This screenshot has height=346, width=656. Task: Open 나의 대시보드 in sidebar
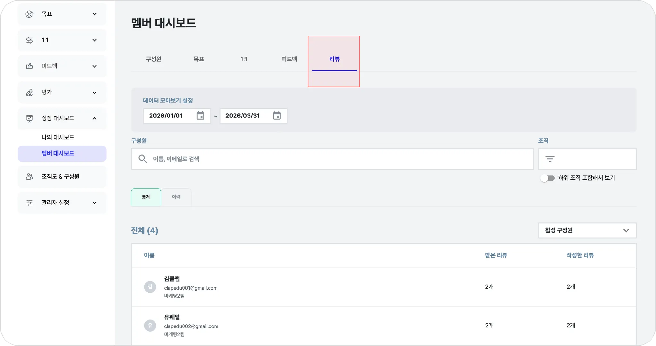[x=58, y=137]
